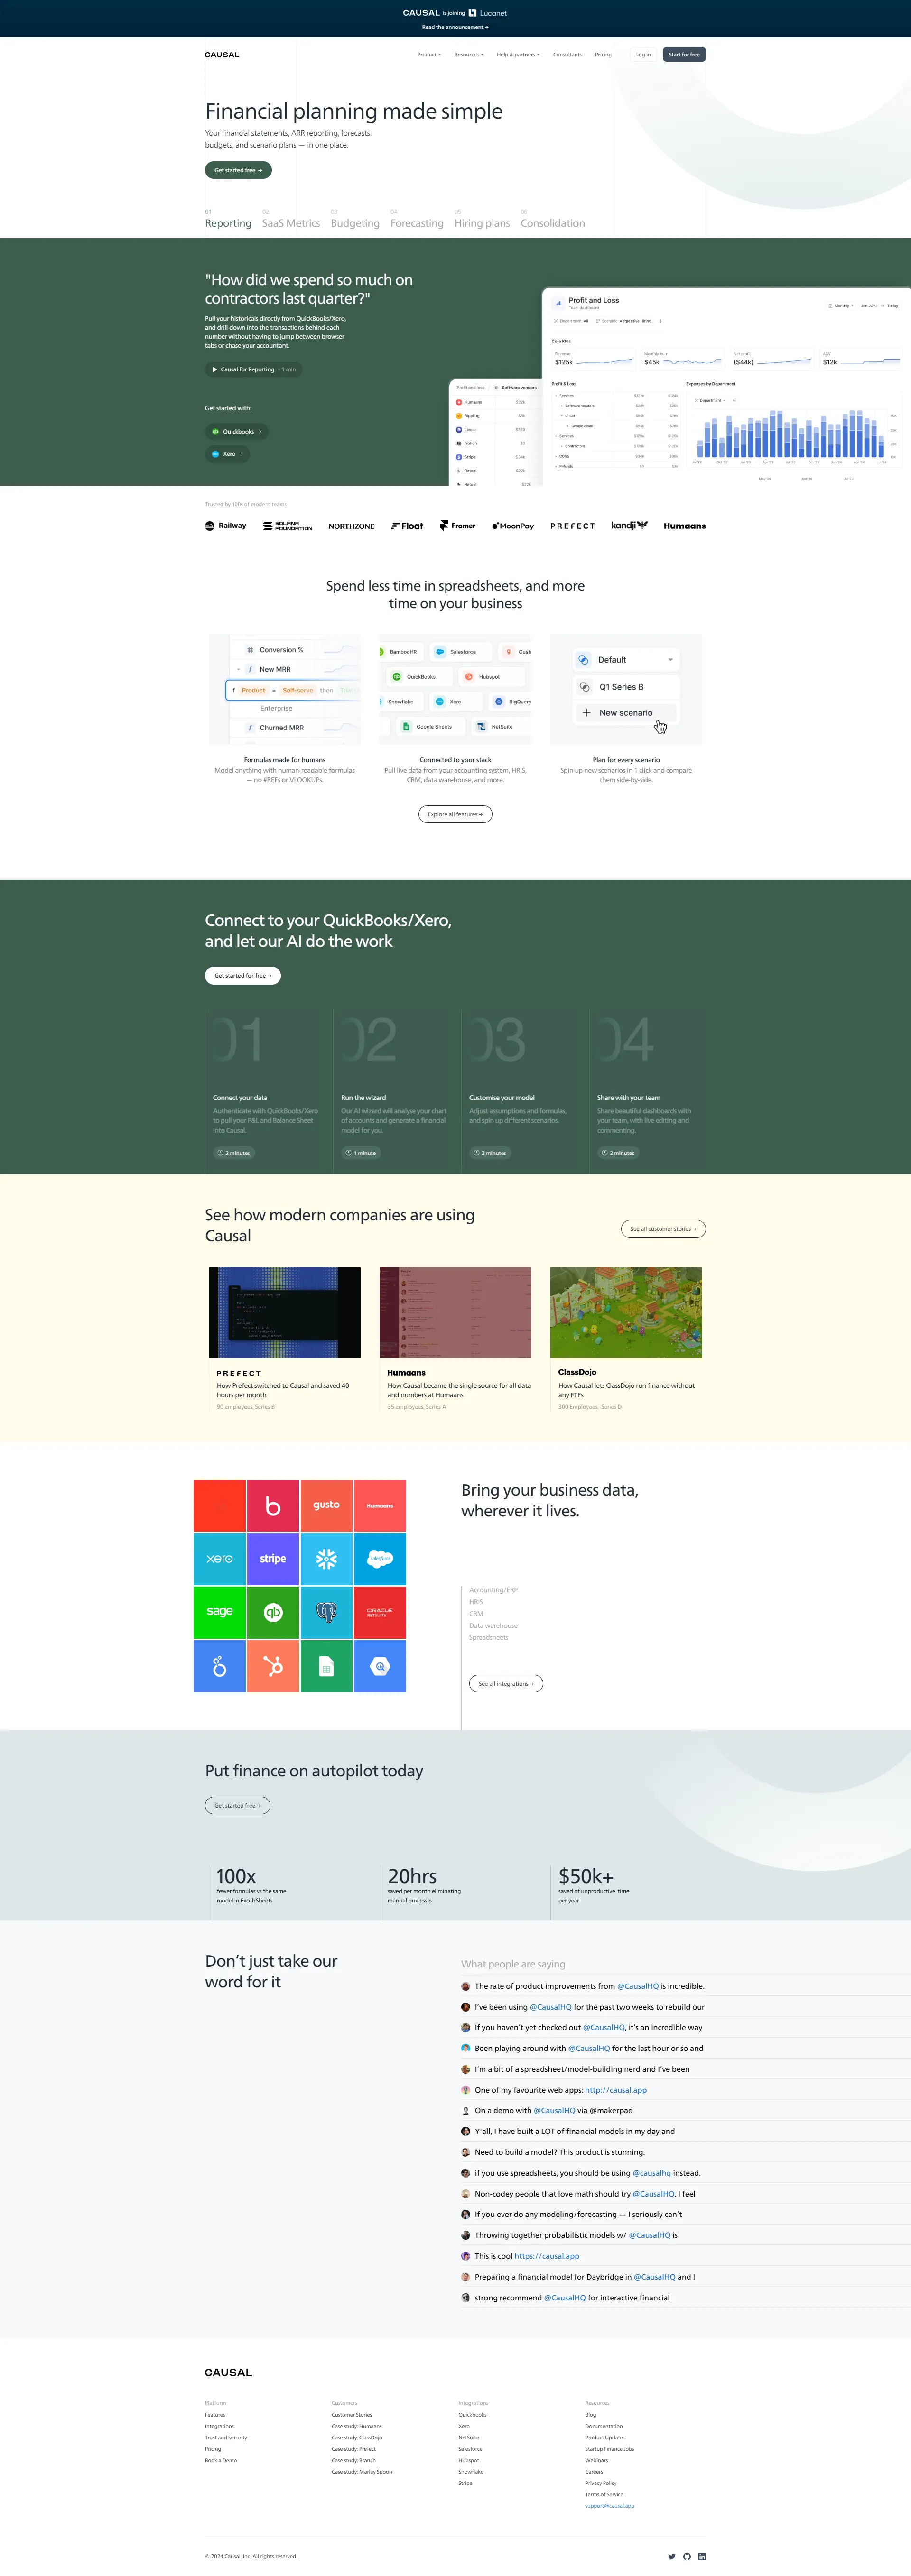Choose Quickbooks under Get started with

(x=237, y=432)
